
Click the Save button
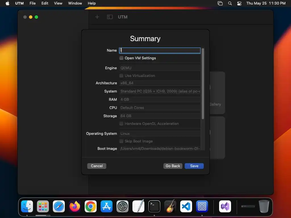[x=194, y=166]
